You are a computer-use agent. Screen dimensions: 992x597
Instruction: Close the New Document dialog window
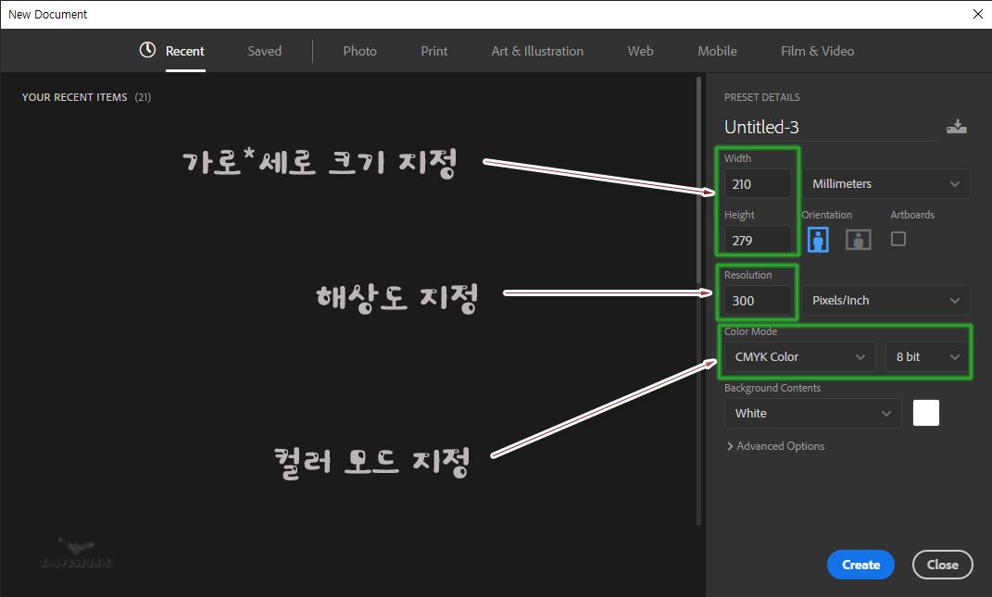coord(977,14)
